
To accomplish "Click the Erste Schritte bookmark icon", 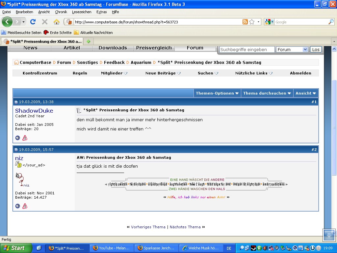I will (x=46, y=33).
